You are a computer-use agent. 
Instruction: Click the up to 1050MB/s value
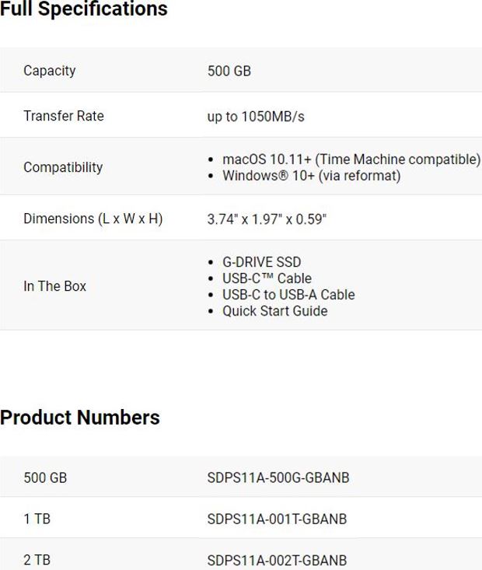[255, 117]
